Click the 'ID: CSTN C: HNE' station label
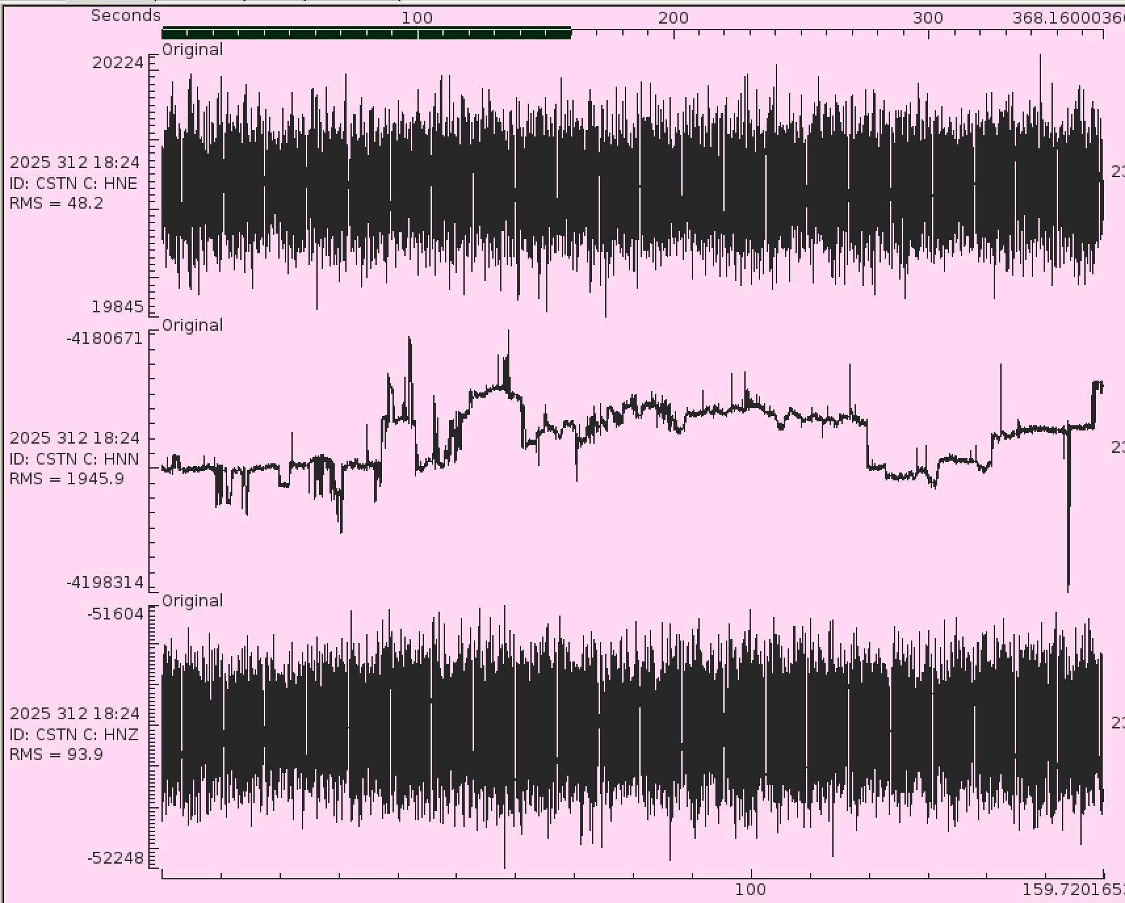Screen dimensions: 1125x903 (74, 184)
